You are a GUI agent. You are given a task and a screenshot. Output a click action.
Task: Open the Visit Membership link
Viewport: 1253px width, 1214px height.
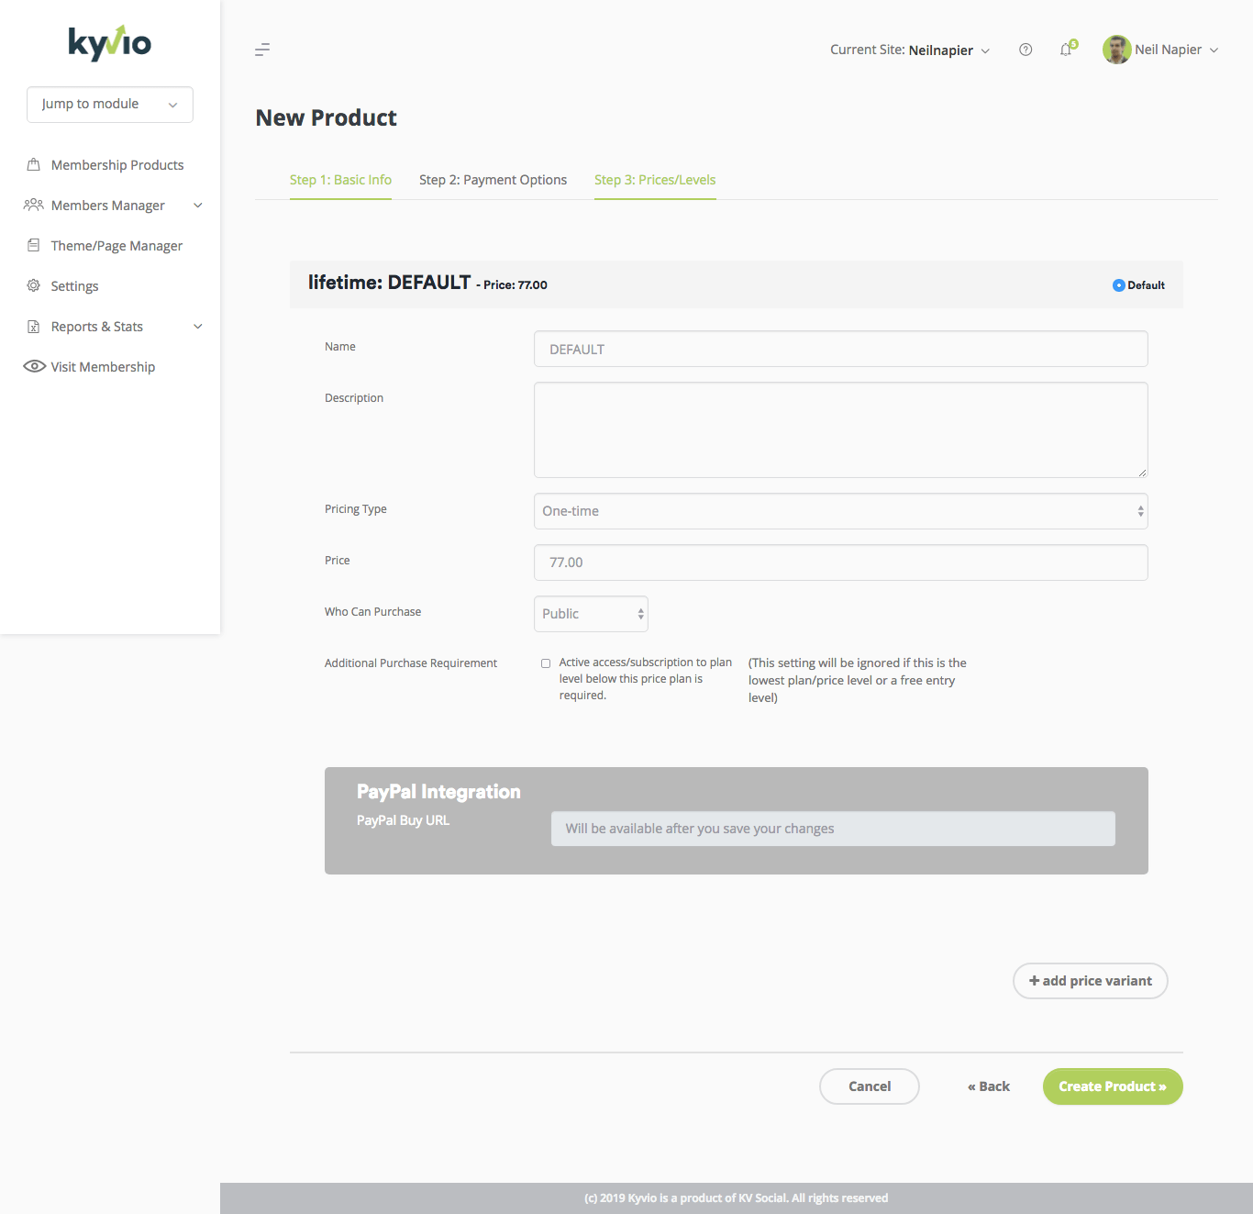(x=103, y=367)
